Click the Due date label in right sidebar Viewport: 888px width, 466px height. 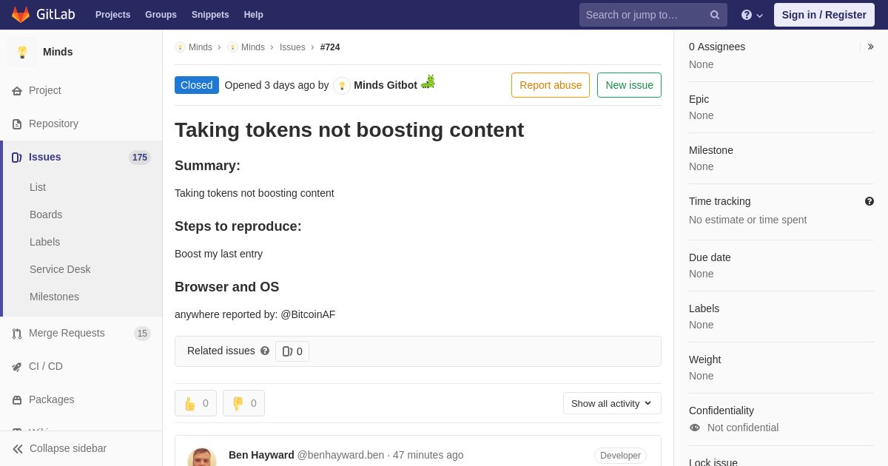point(710,257)
